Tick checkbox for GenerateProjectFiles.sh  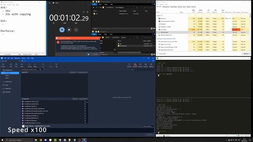click(x=23, y=113)
